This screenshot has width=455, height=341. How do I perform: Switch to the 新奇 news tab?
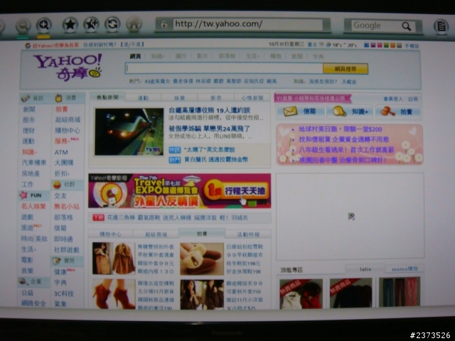215,98
